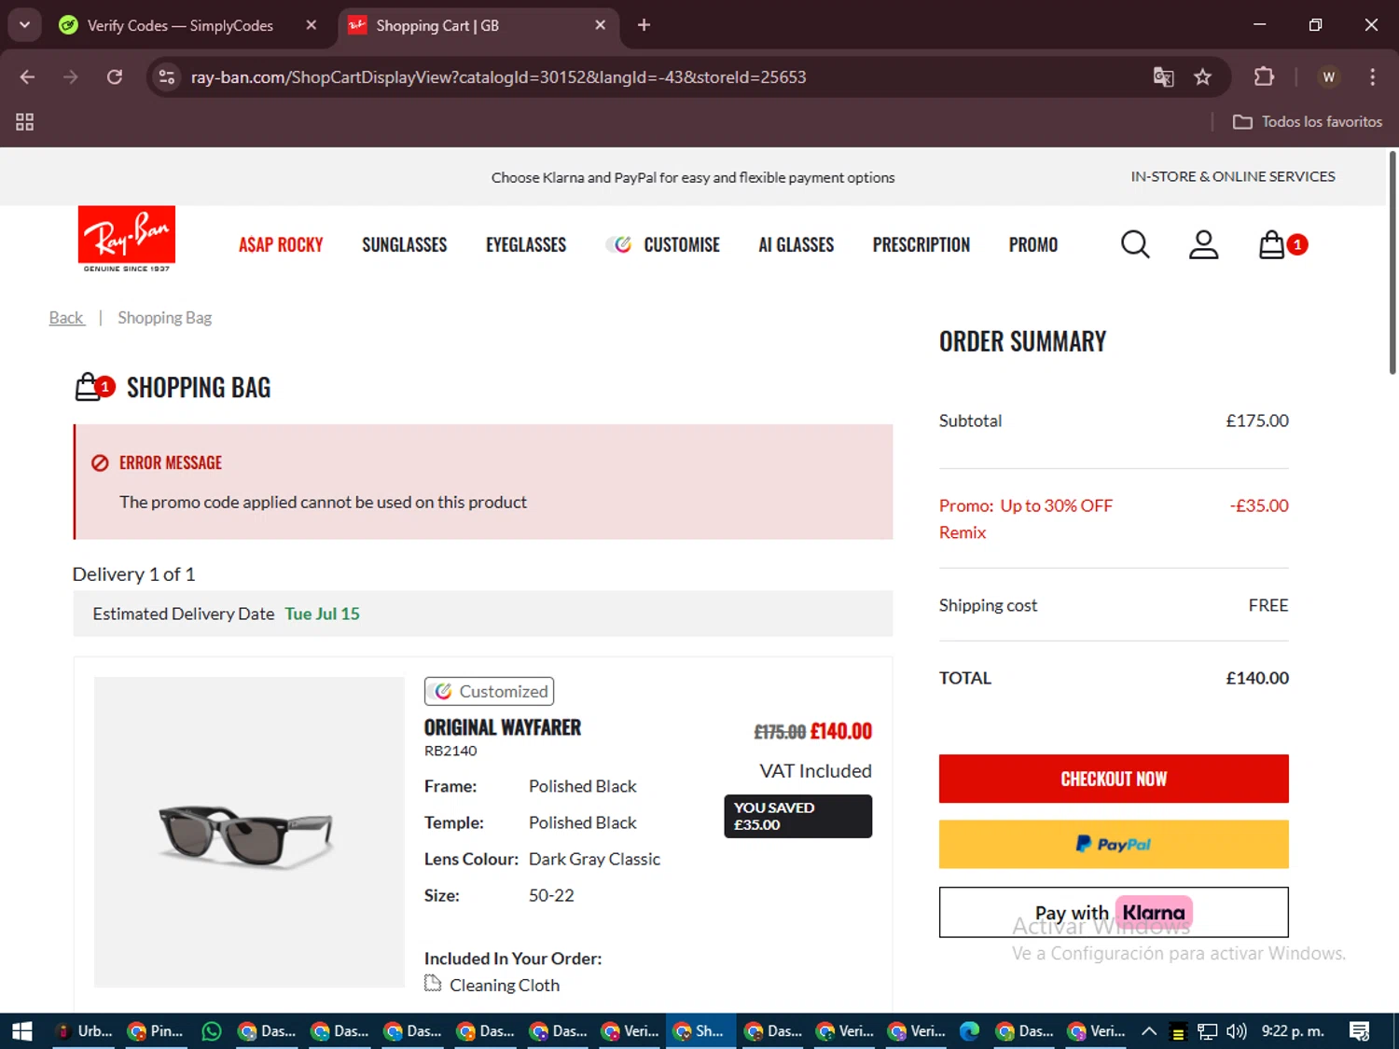Click the Customized badge
The width and height of the screenshot is (1399, 1049).
pyautogui.click(x=490, y=691)
